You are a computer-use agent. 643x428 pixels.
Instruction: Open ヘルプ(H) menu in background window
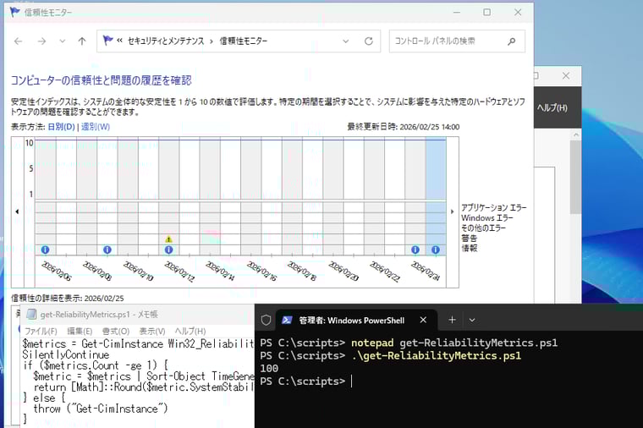pyautogui.click(x=552, y=107)
